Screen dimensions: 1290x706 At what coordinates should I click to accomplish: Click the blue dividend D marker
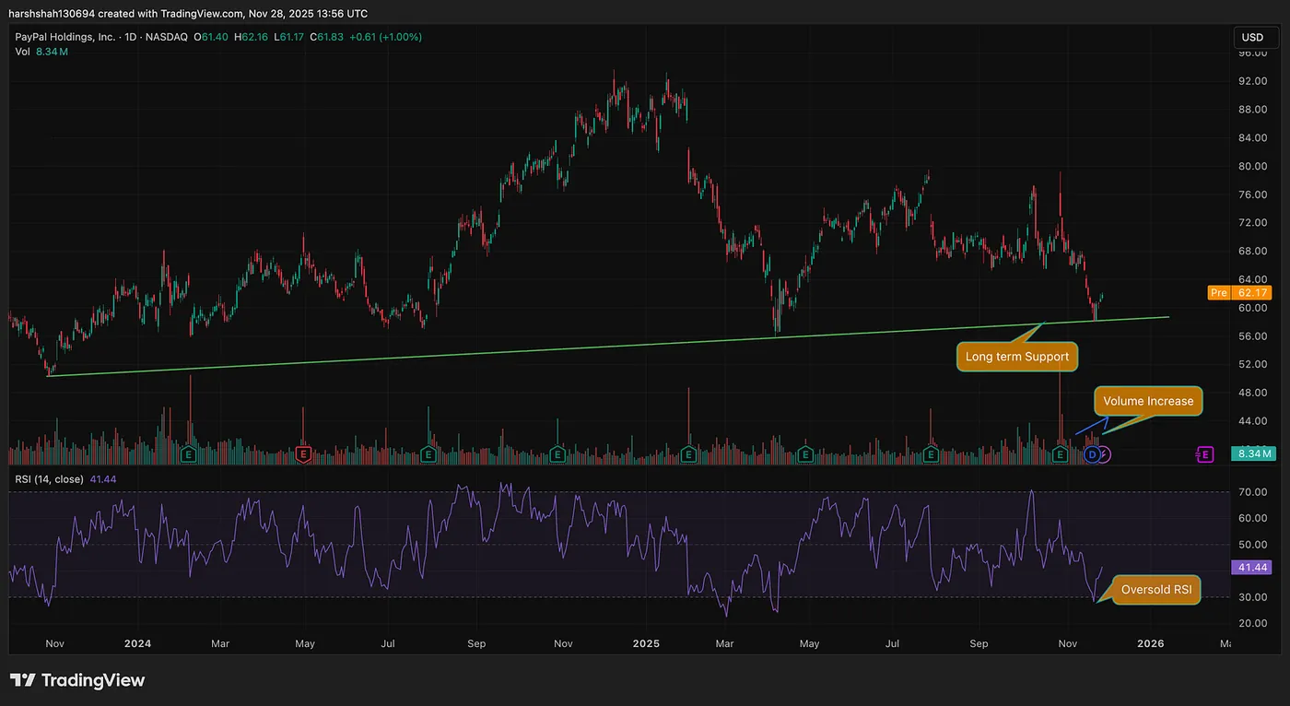coord(1093,454)
